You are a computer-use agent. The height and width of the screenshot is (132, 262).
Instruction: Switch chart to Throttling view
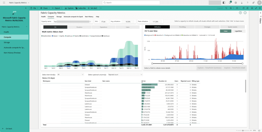(182, 27)
